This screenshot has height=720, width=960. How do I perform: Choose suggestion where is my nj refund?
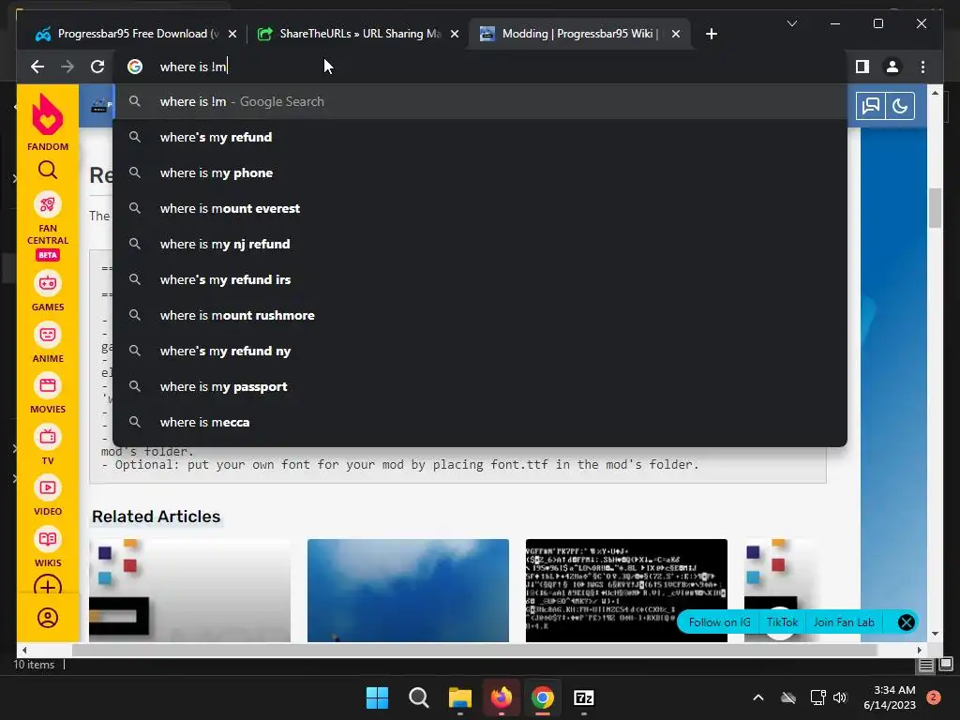point(480,244)
